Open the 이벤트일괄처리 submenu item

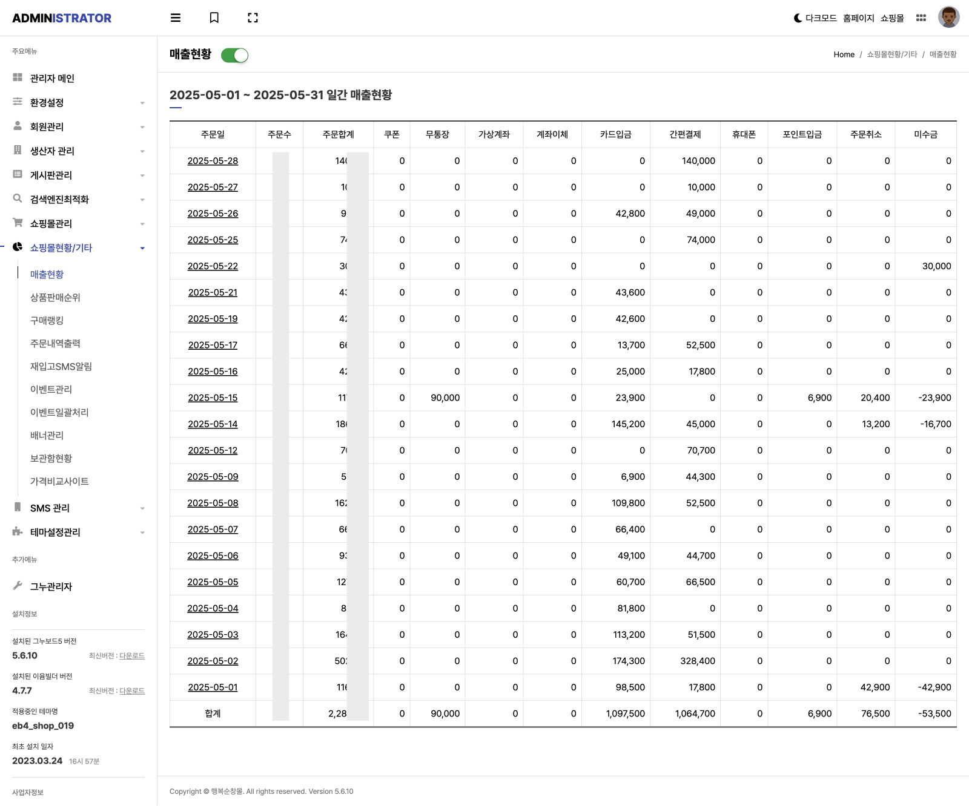click(59, 412)
